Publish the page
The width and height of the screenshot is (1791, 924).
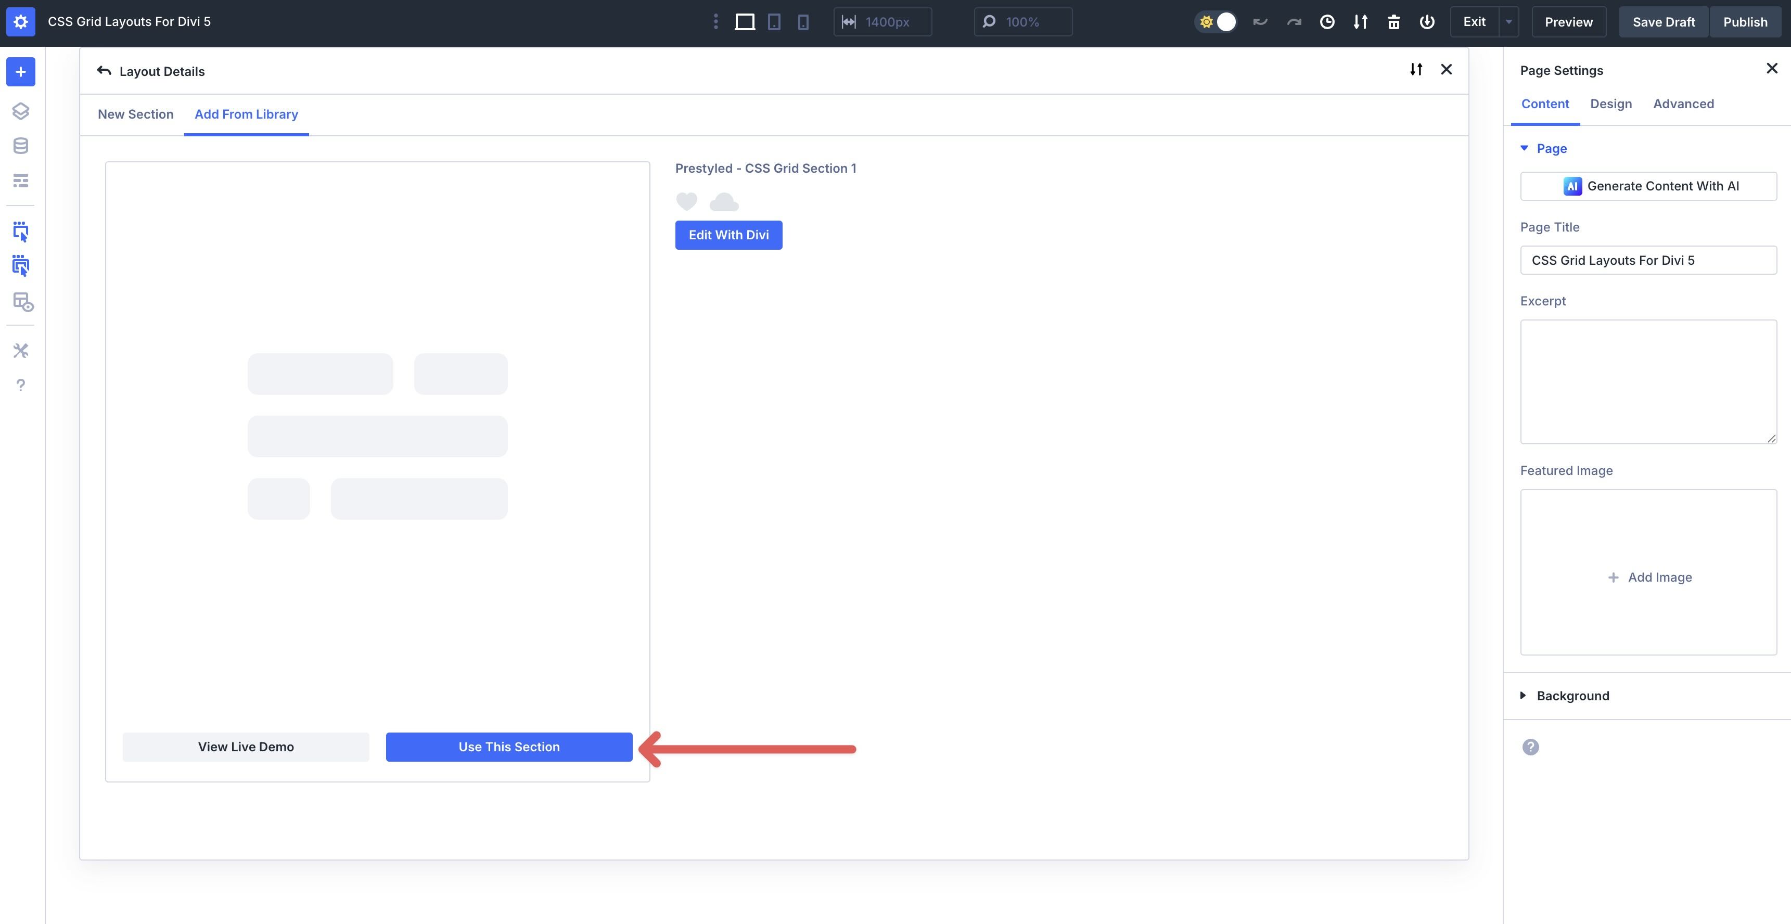point(1746,21)
